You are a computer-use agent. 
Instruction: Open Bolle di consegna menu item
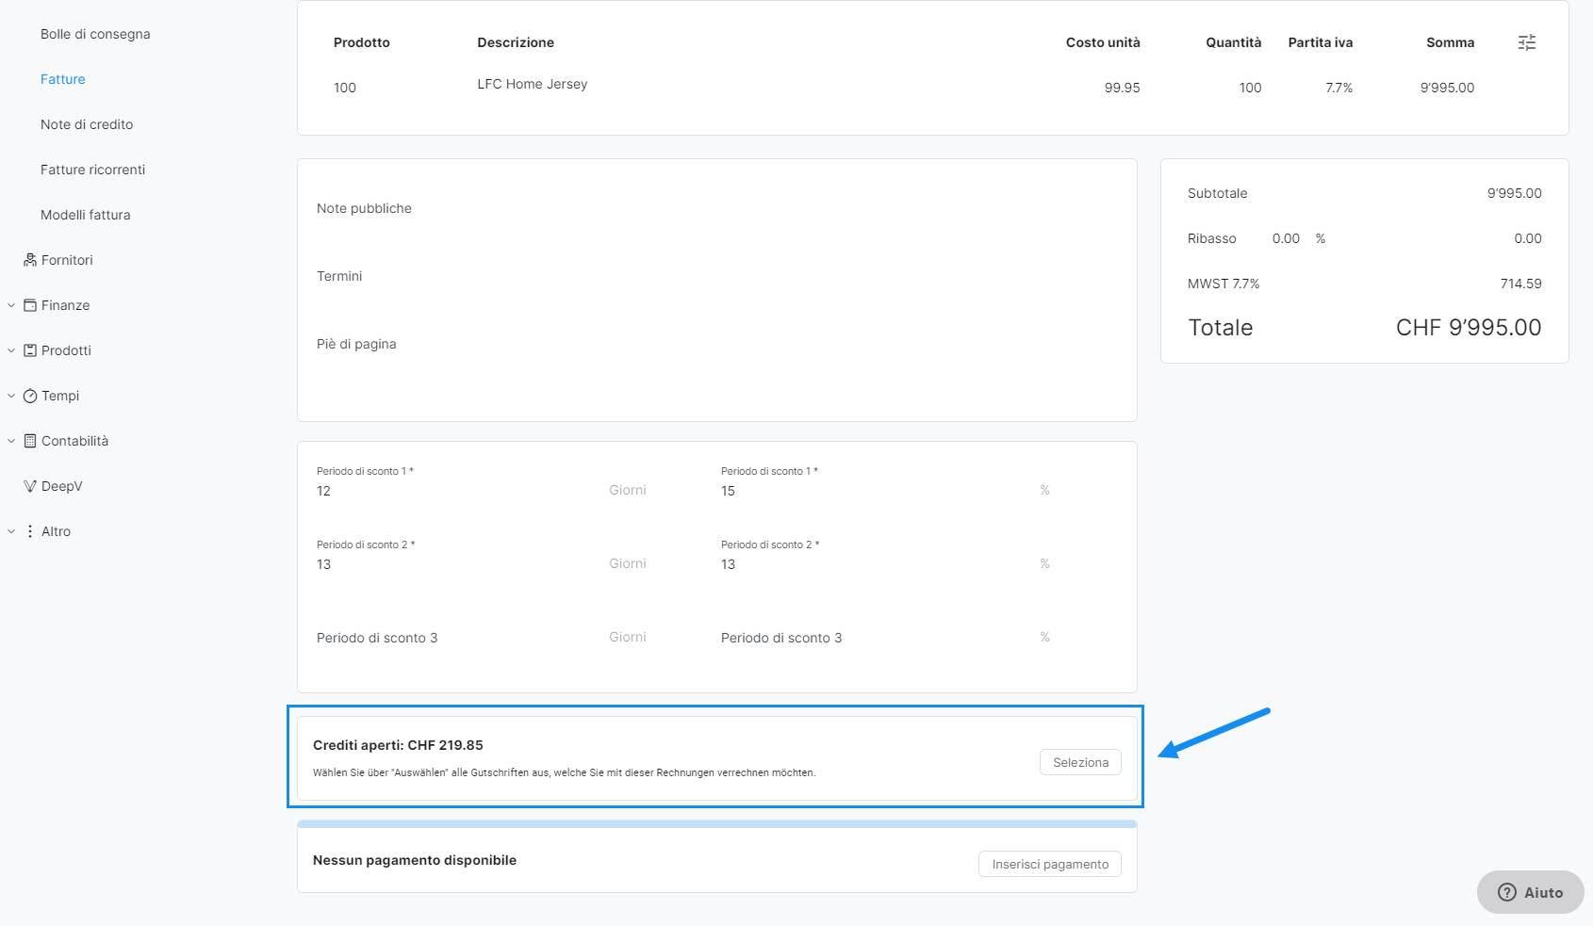(95, 34)
